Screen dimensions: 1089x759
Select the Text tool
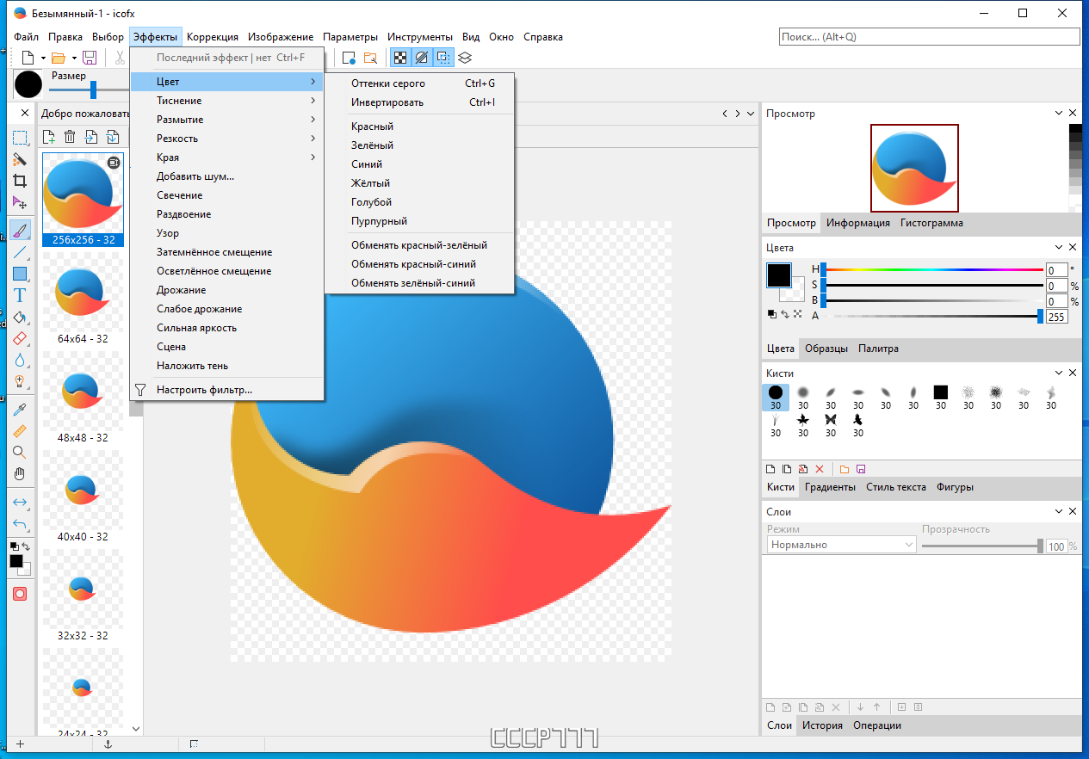click(x=19, y=295)
